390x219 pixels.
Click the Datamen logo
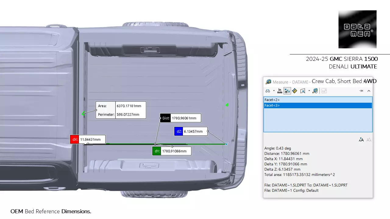357,29
